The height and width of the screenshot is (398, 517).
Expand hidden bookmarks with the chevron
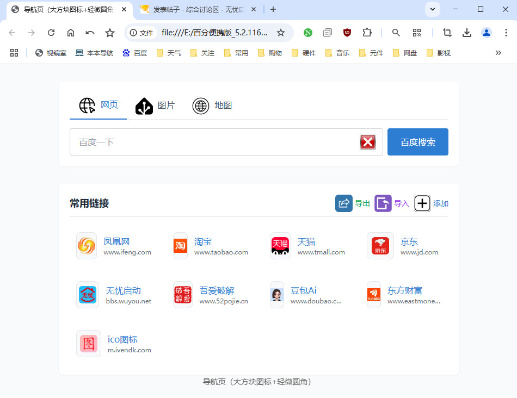[x=498, y=53]
